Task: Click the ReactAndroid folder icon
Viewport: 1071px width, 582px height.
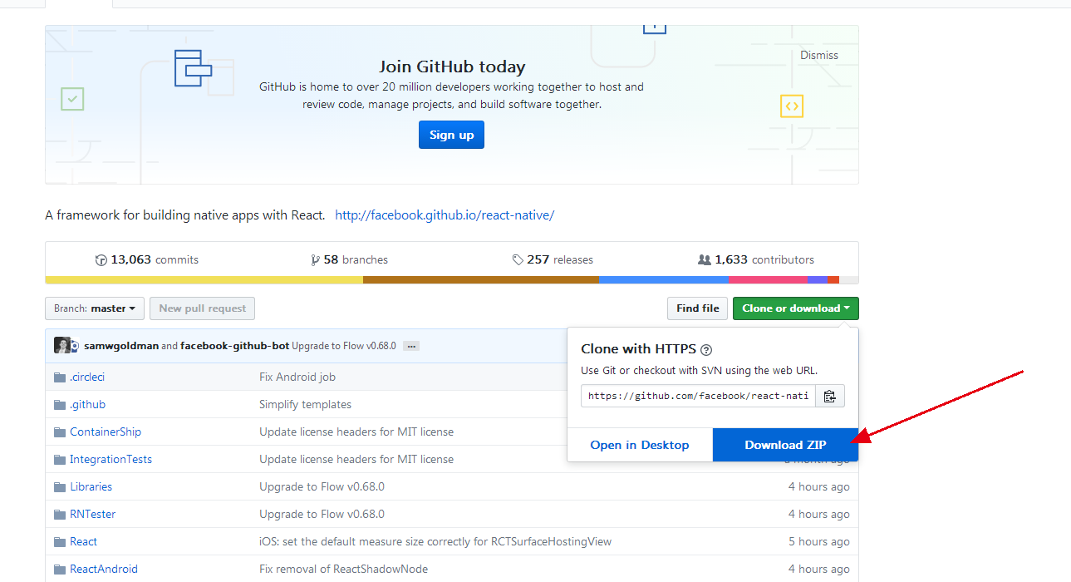Action: [x=60, y=570]
